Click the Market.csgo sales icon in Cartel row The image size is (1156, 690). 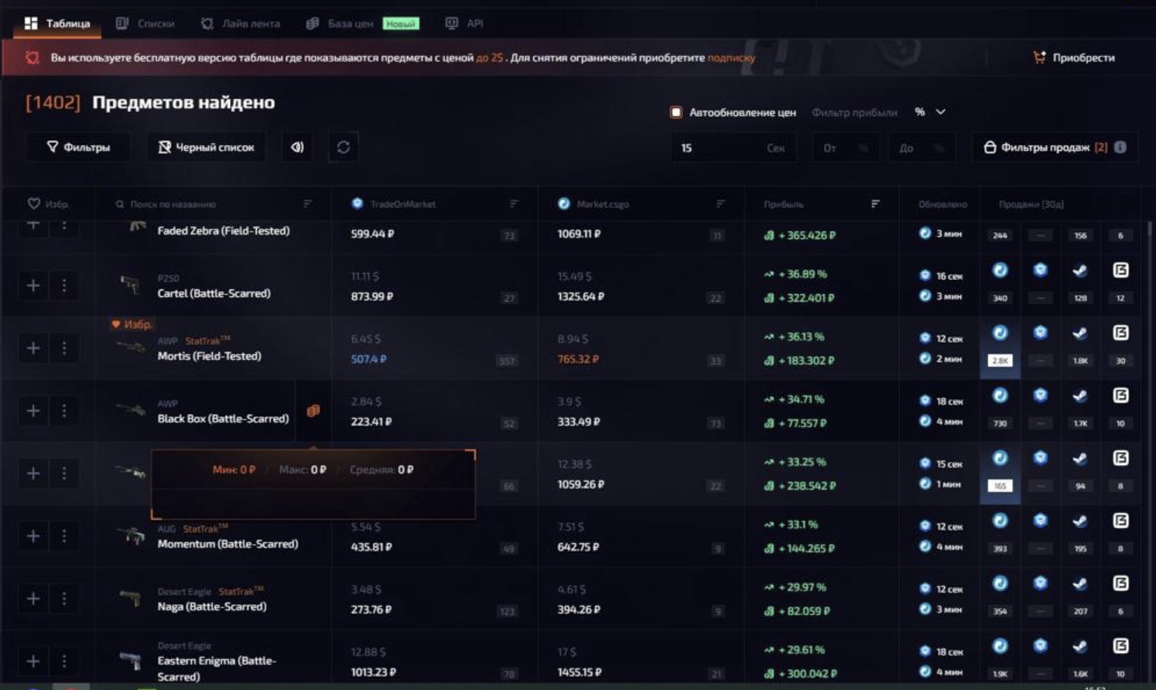click(x=1000, y=270)
